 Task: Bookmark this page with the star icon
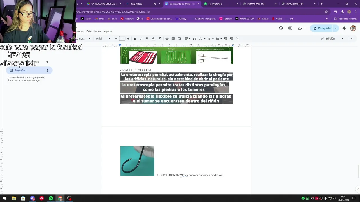[326, 12]
